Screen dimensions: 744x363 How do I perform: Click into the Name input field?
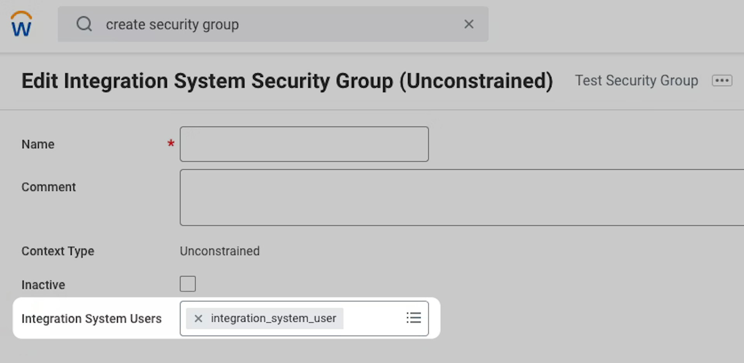click(304, 144)
